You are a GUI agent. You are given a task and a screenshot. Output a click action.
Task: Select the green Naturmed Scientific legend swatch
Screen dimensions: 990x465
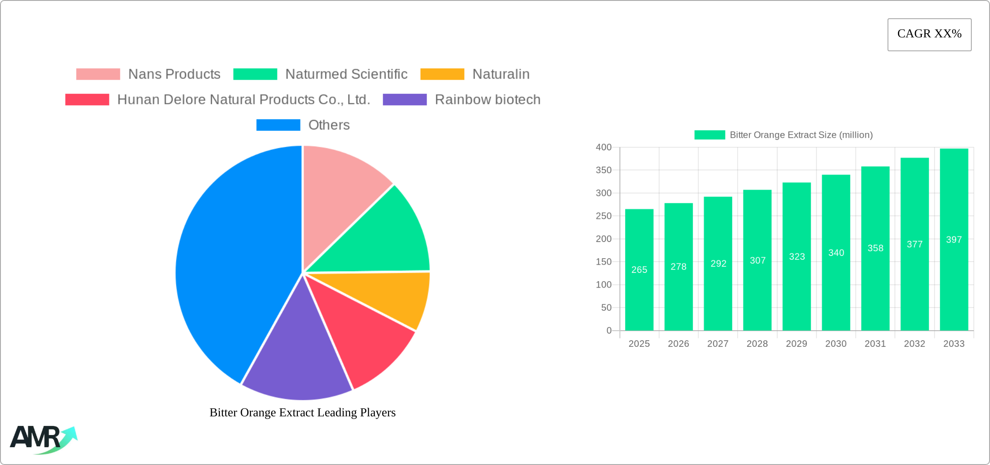pyautogui.click(x=255, y=74)
